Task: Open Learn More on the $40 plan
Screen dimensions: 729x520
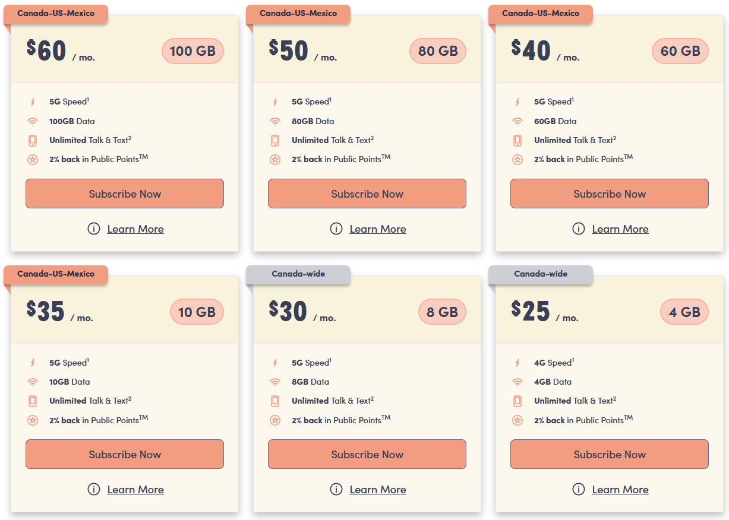Action: coord(620,229)
